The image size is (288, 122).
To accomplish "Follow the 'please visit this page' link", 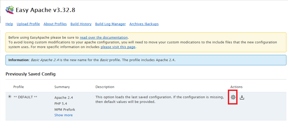I will [x=118, y=47].
